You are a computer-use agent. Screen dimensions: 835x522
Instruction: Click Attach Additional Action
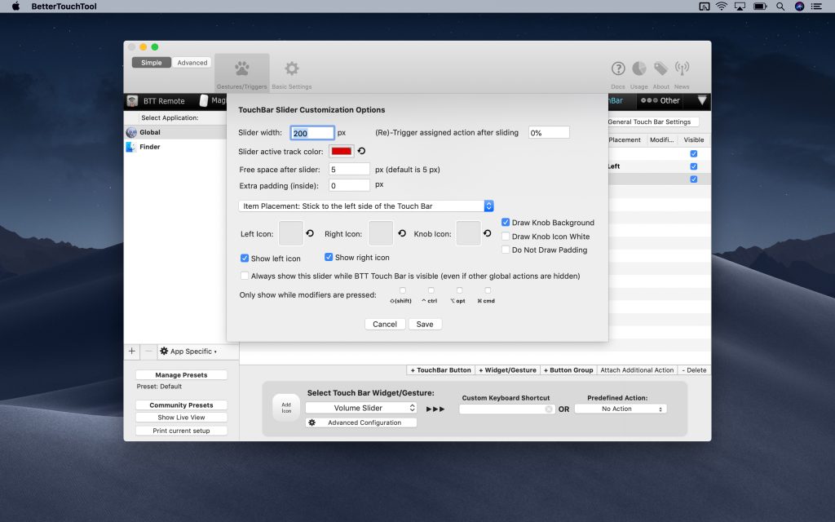click(x=637, y=369)
